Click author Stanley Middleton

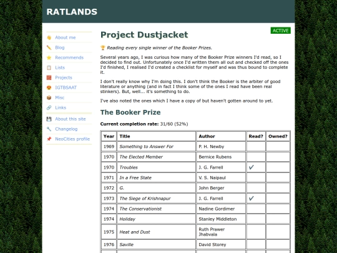coord(218,219)
